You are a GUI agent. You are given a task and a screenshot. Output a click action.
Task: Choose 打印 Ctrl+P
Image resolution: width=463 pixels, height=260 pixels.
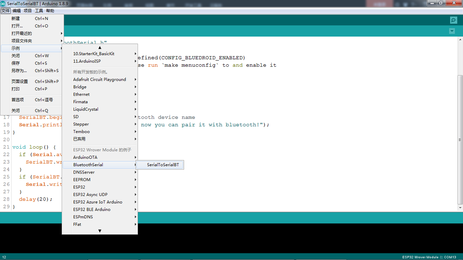(32, 89)
